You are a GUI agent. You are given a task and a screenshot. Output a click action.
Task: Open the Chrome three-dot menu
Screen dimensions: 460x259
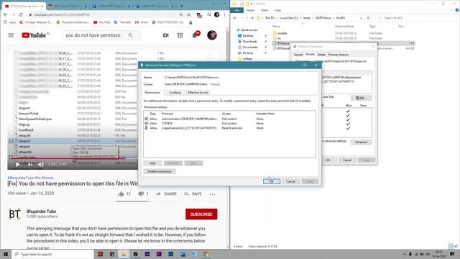tap(225, 14)
